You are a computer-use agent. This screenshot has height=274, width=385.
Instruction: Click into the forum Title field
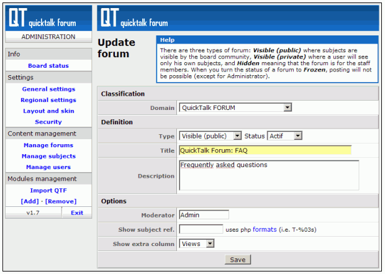[265, 150]
